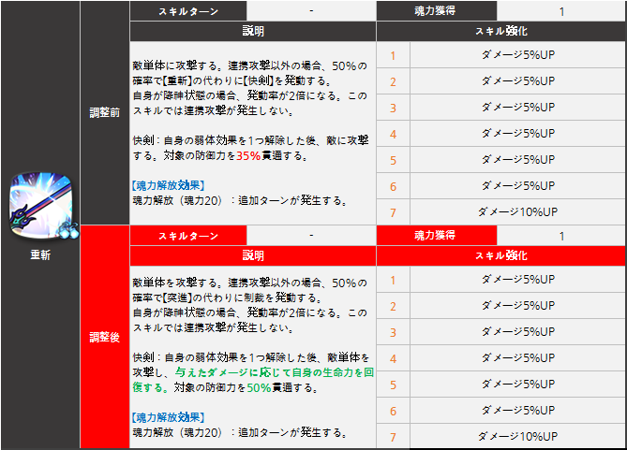
Task: Click the green 50% penetration value
Action: coord(259,386)
